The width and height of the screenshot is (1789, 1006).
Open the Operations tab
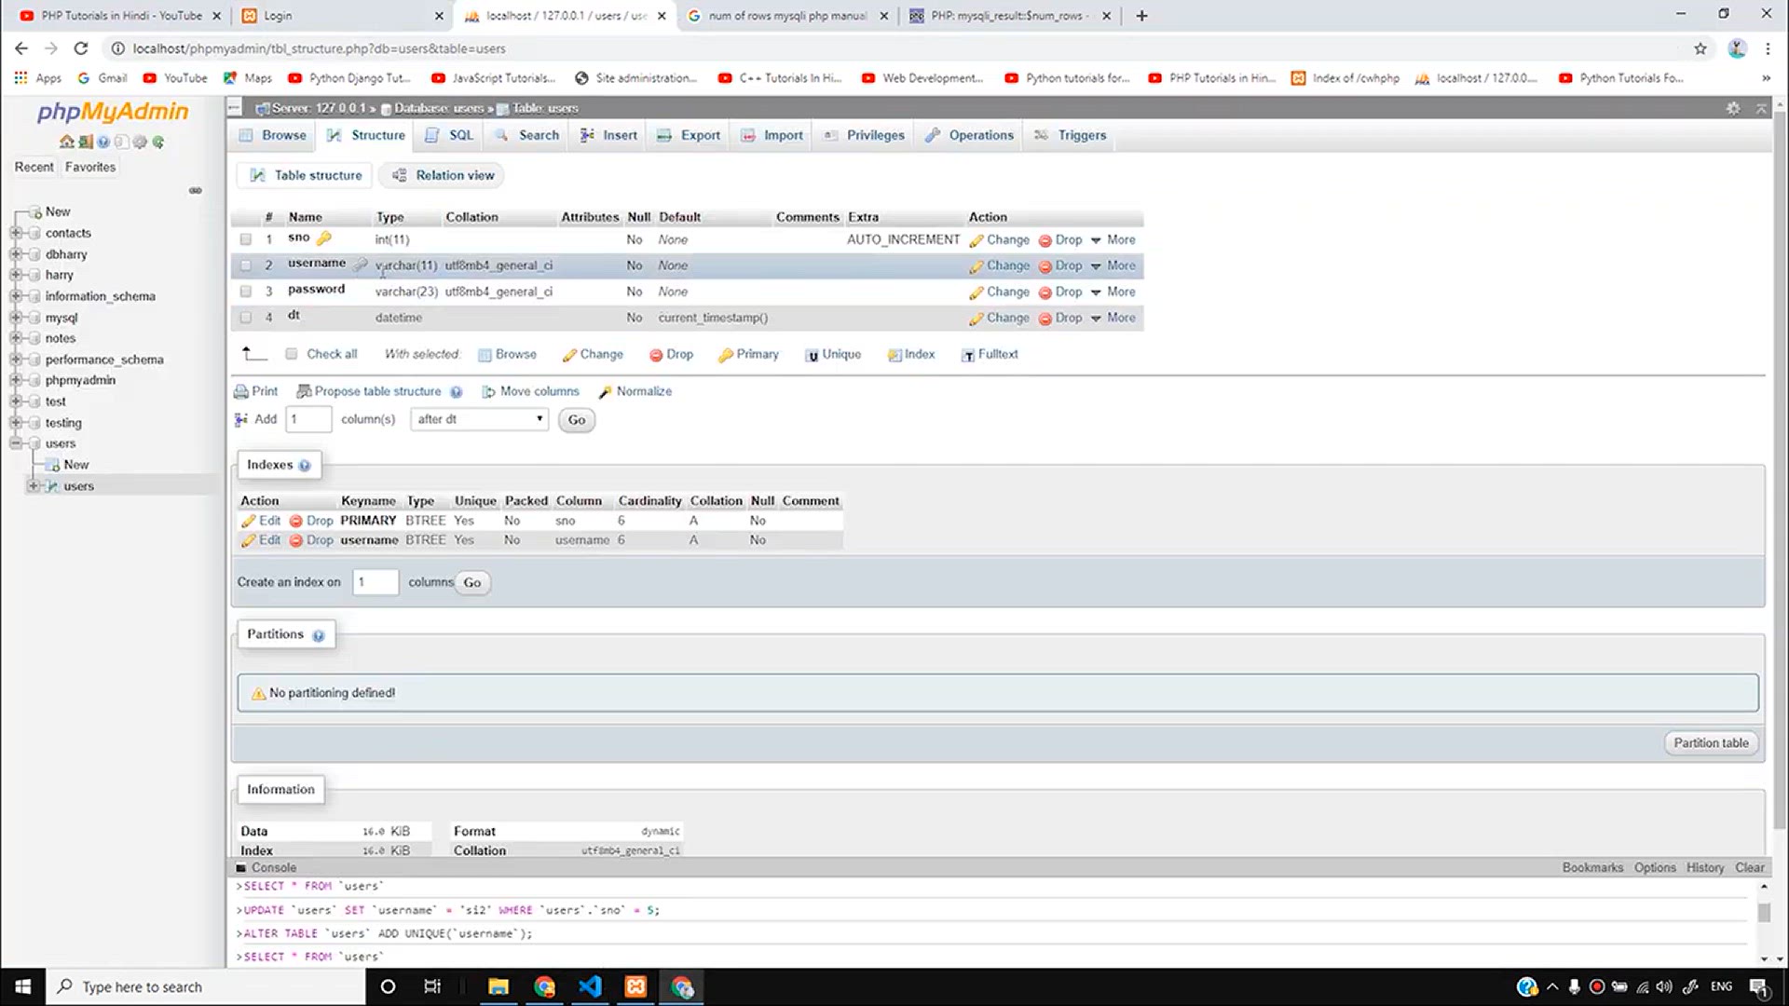click(969, 135)
